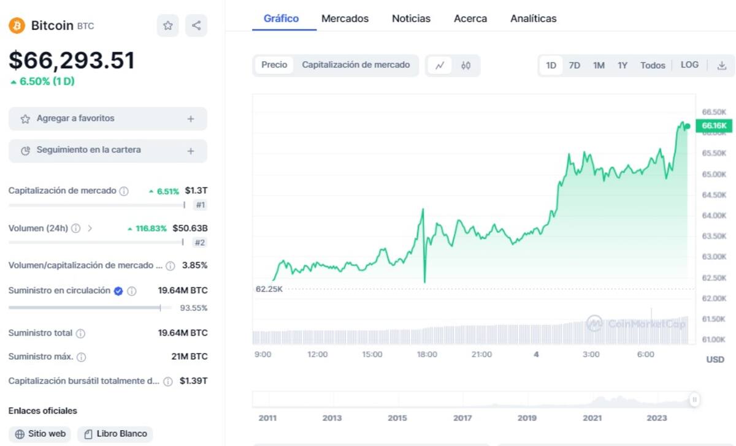Viewport: 736px width, 446px height.
Task: Click info icon next to Capitalización de mercado
Action: coord(124,191)
